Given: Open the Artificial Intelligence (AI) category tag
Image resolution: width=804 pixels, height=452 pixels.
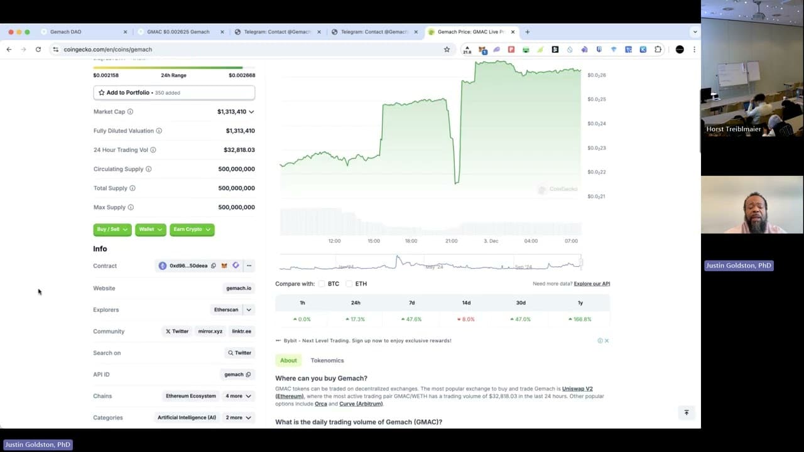Looking at the screenshot, I should [187, 417].
